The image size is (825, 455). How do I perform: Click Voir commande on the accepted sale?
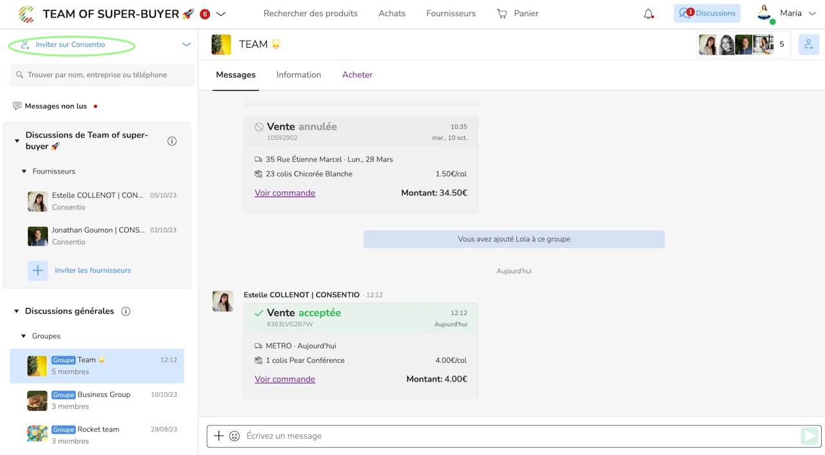click(x=285, y=379)
